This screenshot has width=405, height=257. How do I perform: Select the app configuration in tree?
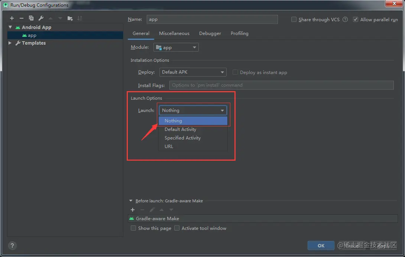point(65,35)
